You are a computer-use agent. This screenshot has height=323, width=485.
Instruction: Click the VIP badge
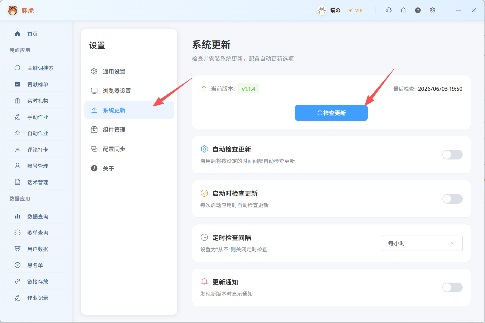[355, 11]
